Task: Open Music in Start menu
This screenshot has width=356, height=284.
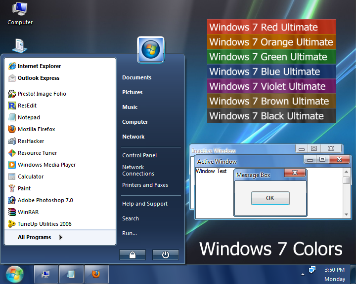Action: click(x=130, y=107)
